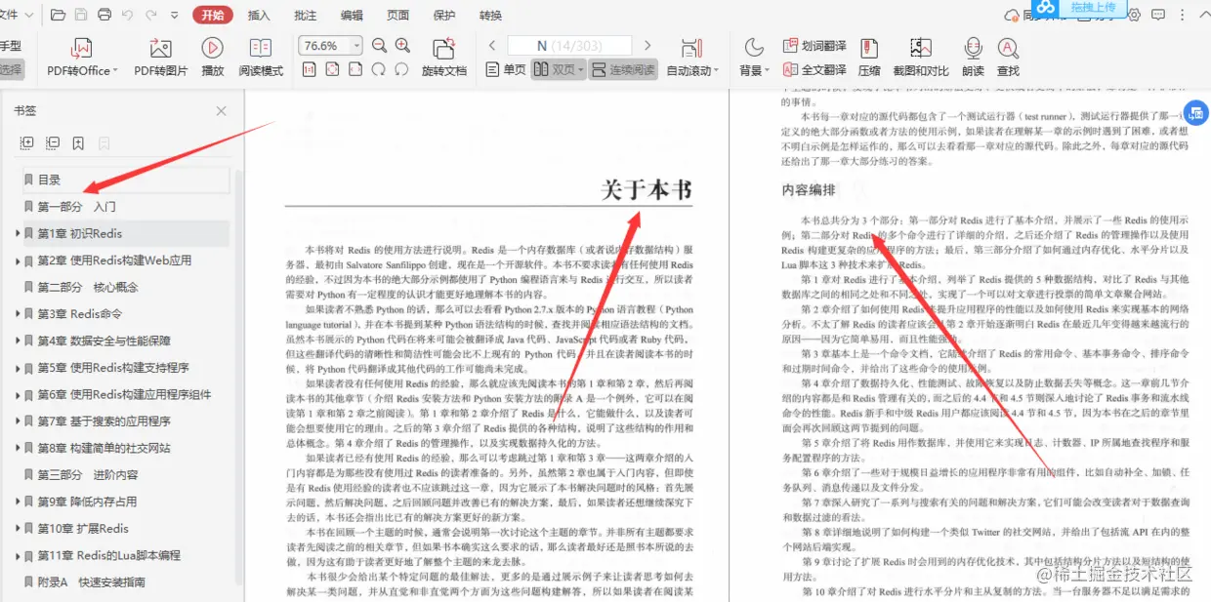1211x602 pixels.
Task: Click the 朗读 read aloud microphone
Action: tap(973, 57)
